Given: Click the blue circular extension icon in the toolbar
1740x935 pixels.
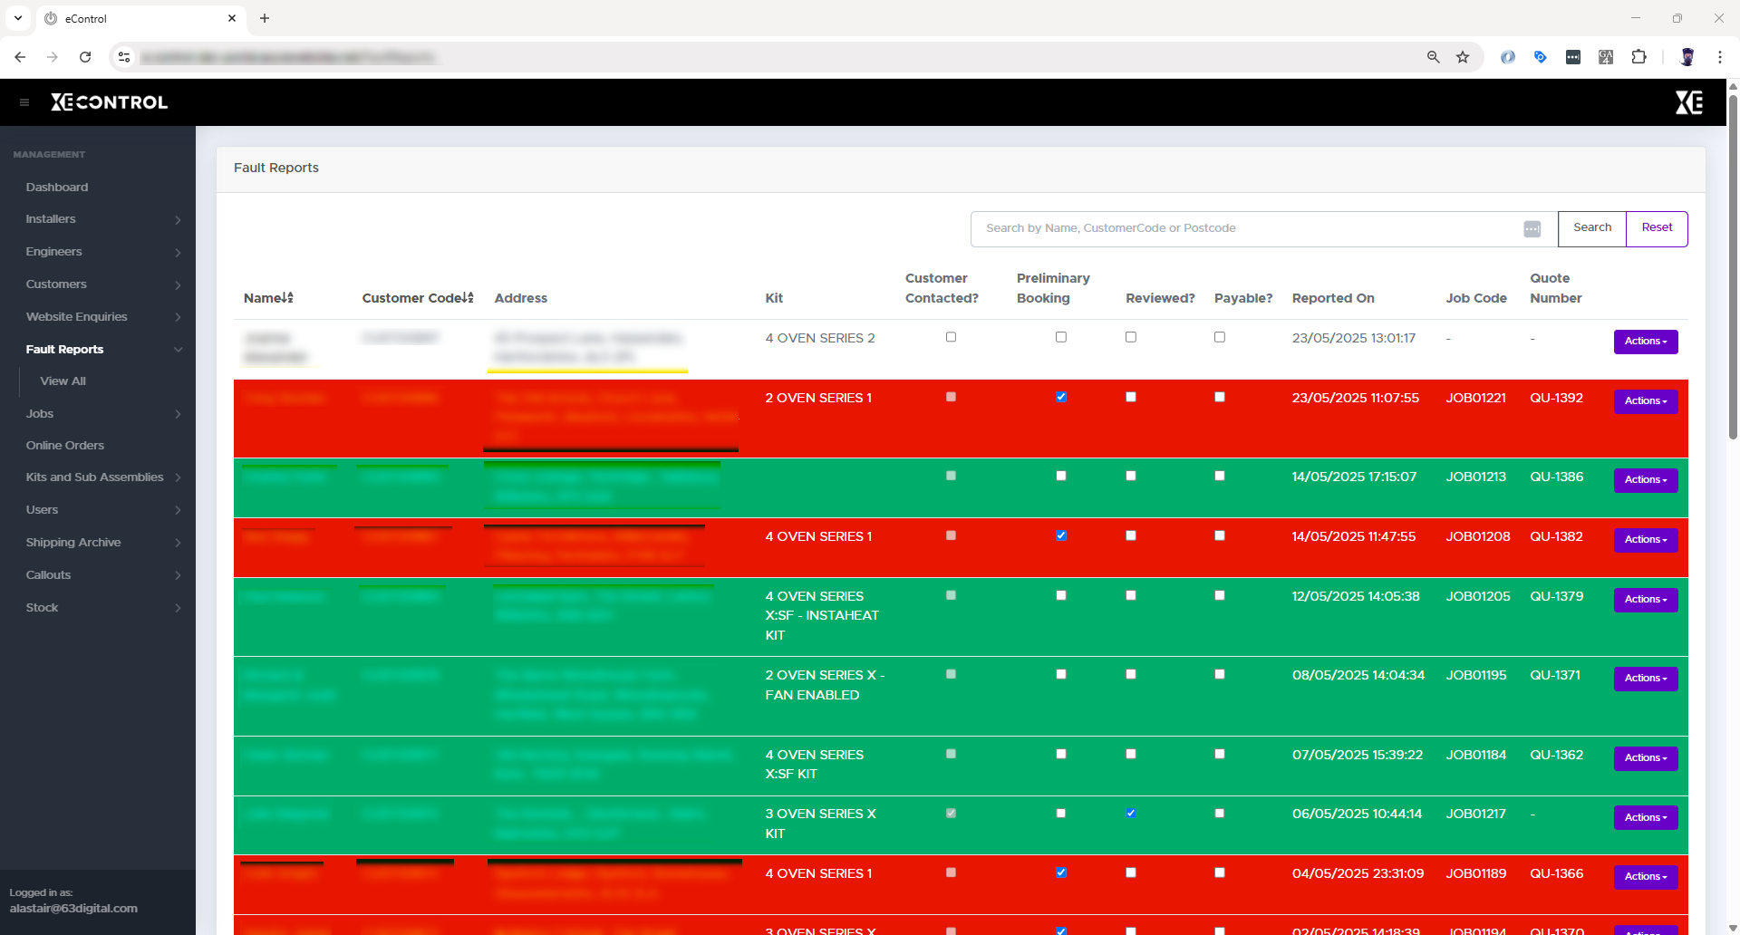Looking at the screenshot, I should click(1508, 57).
